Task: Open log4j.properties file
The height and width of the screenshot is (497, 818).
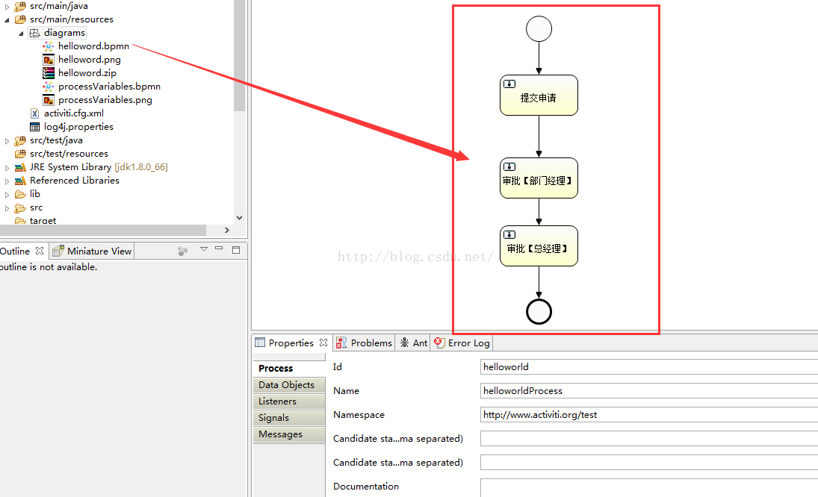Action: click(x=78, y=127)
